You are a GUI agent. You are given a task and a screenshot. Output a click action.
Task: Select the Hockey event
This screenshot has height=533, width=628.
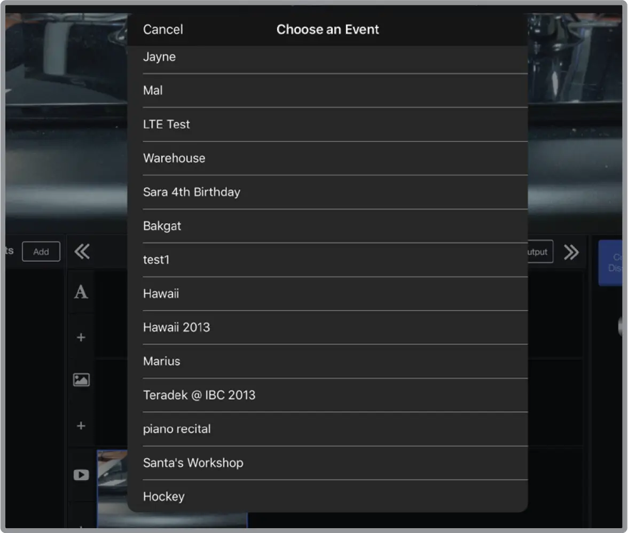327,496
